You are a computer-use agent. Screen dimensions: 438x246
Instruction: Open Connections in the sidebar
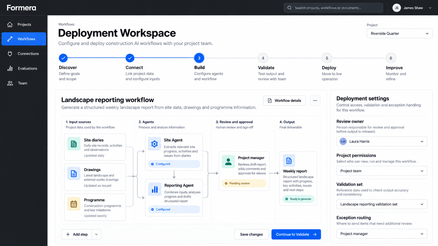point(24,54)
